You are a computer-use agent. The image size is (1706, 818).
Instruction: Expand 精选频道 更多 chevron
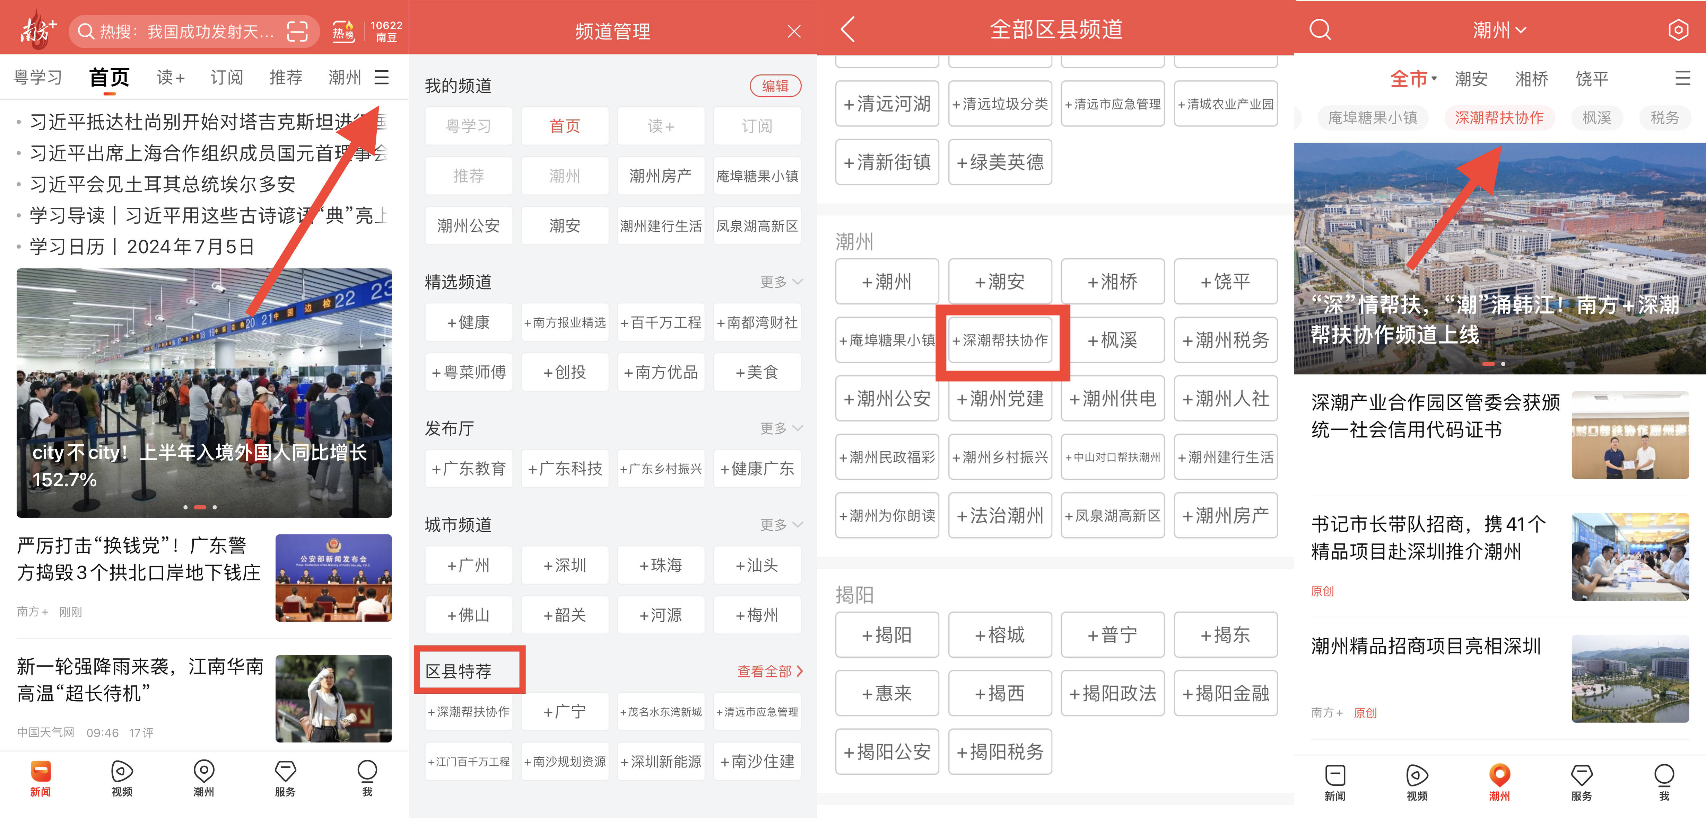click(x=782, y=282)
